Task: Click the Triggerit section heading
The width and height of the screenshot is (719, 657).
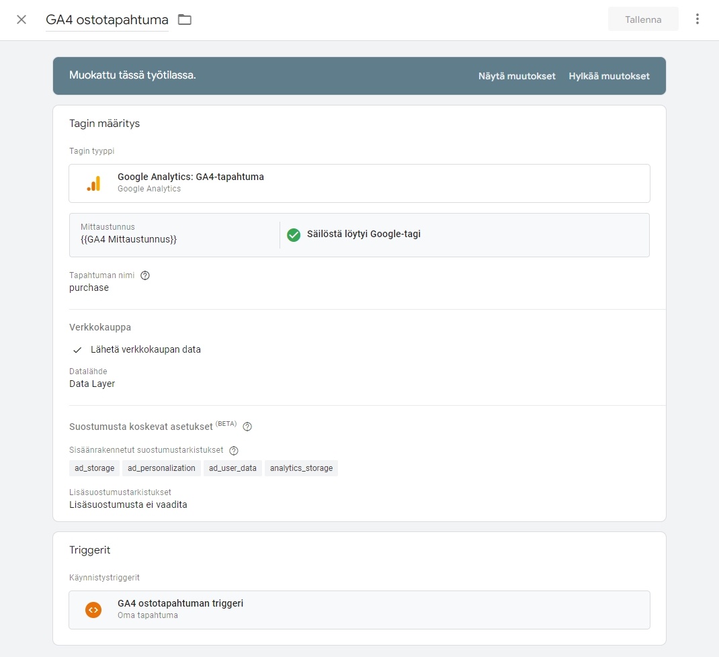Action: 90,550
